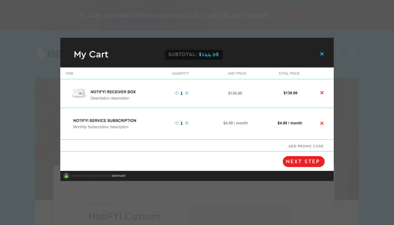Increase quantity of NotiFYI Receiver Box
The width and height of the screenshot is (394, 225).
click(187, 93)
